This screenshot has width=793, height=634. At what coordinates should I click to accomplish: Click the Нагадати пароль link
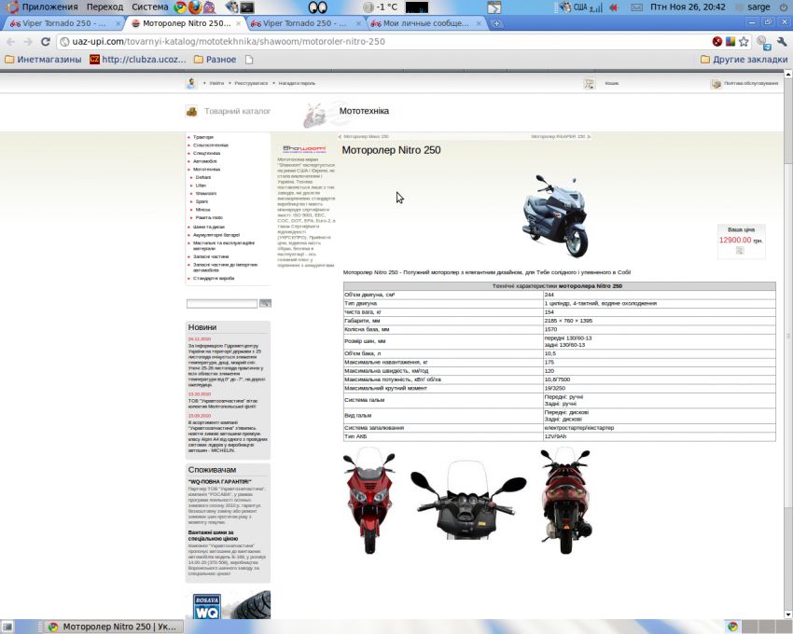tap(297, 83)
